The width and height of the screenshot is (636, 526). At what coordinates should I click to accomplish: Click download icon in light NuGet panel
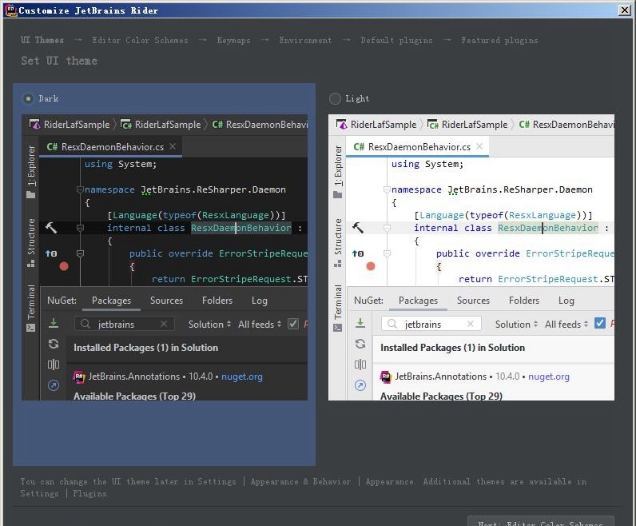pyautogui.click(x=360, y=323)
